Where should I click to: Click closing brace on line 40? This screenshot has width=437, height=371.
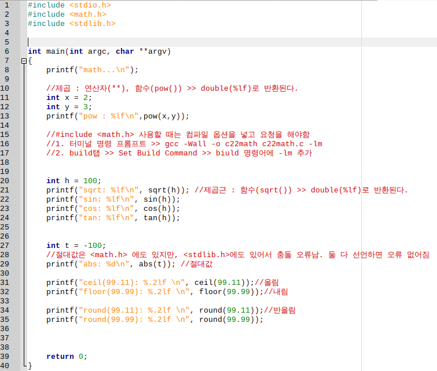click(x=30, y=365)
